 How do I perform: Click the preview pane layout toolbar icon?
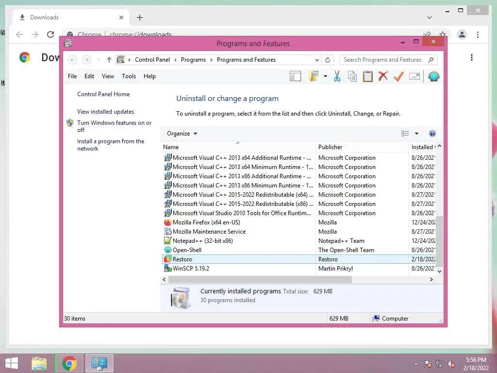point(295,76)
